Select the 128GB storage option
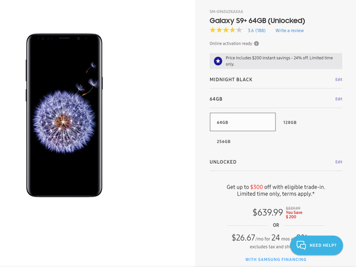 point(290,122)
